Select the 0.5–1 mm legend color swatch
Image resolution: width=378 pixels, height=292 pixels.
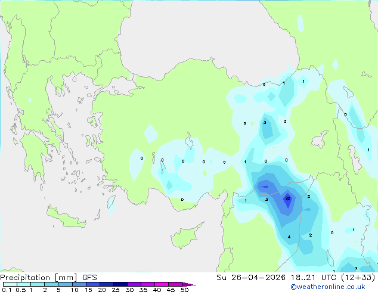(x=24, y=284)
